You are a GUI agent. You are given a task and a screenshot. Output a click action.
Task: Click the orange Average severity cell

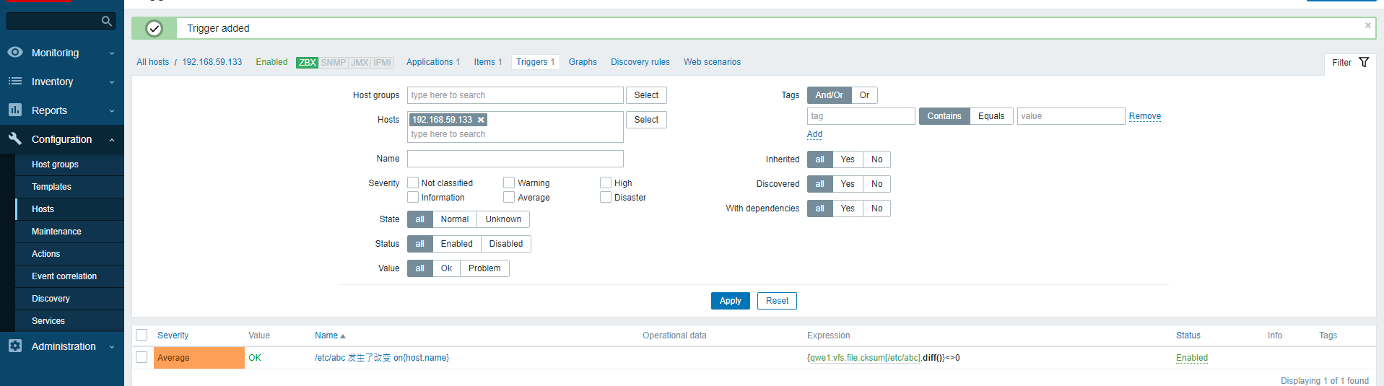(x=199, y=358)
